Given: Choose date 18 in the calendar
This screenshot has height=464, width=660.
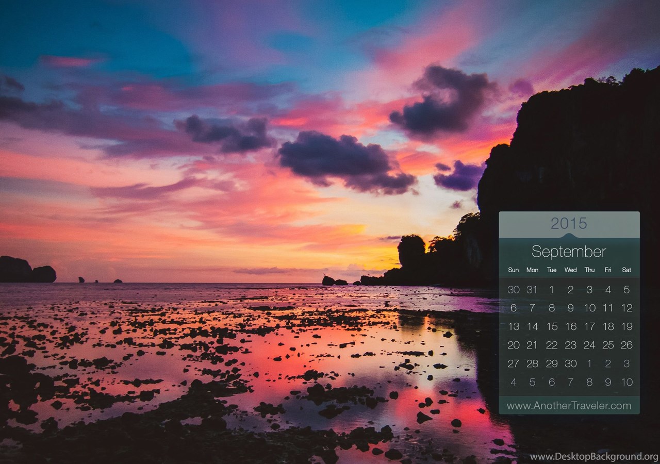Looking at the screenshot, I should 608,326.
